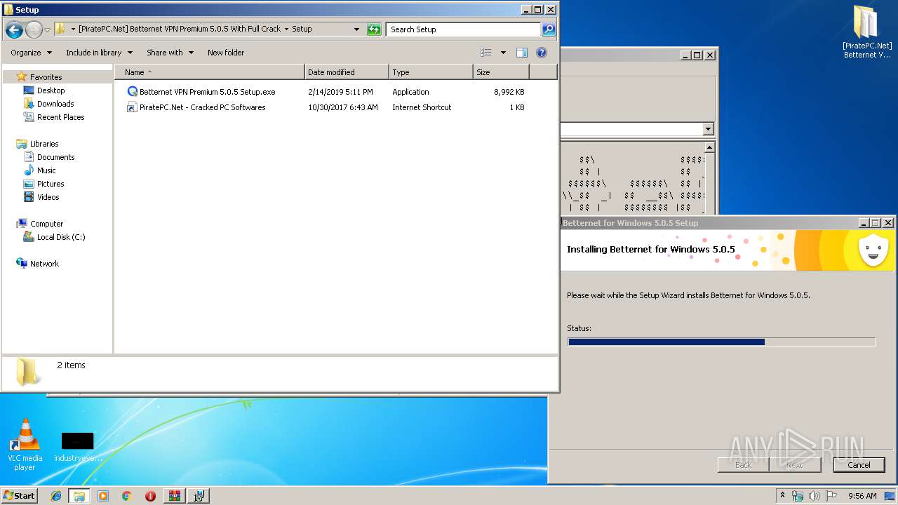Screen dimensions: 898x505
Task: Sort by the Size column
Action: 501,72
